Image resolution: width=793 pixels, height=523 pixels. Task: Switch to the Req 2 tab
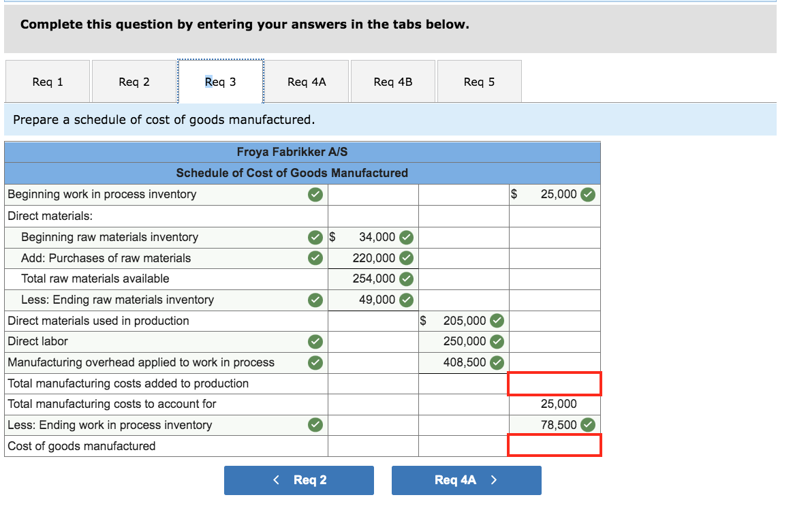pyautogui.click(x=134, y=81)
